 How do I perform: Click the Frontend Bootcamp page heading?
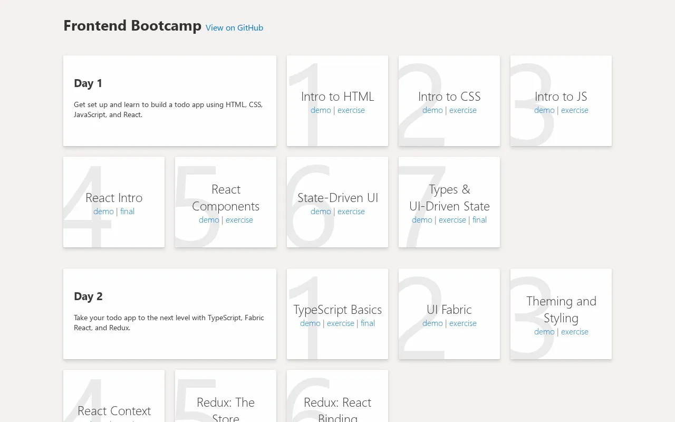(x=132, y=26)
